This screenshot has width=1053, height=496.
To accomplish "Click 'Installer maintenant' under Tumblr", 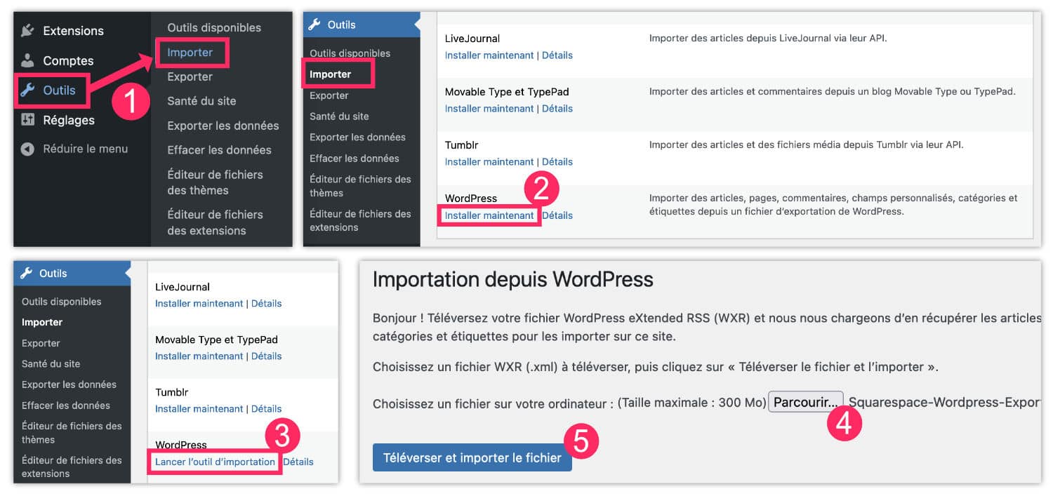I will tap(489, 161).
